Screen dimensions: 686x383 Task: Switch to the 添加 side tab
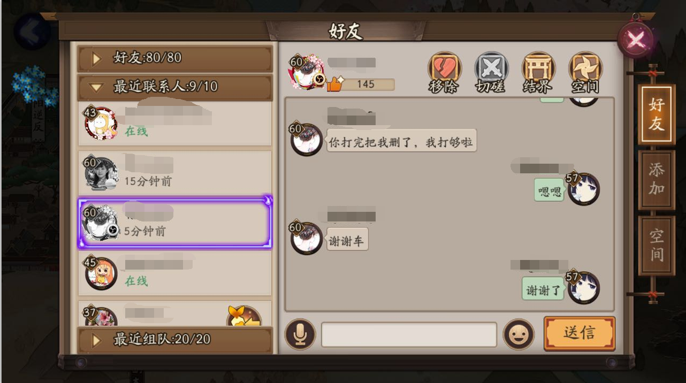[x=656, y=179]
